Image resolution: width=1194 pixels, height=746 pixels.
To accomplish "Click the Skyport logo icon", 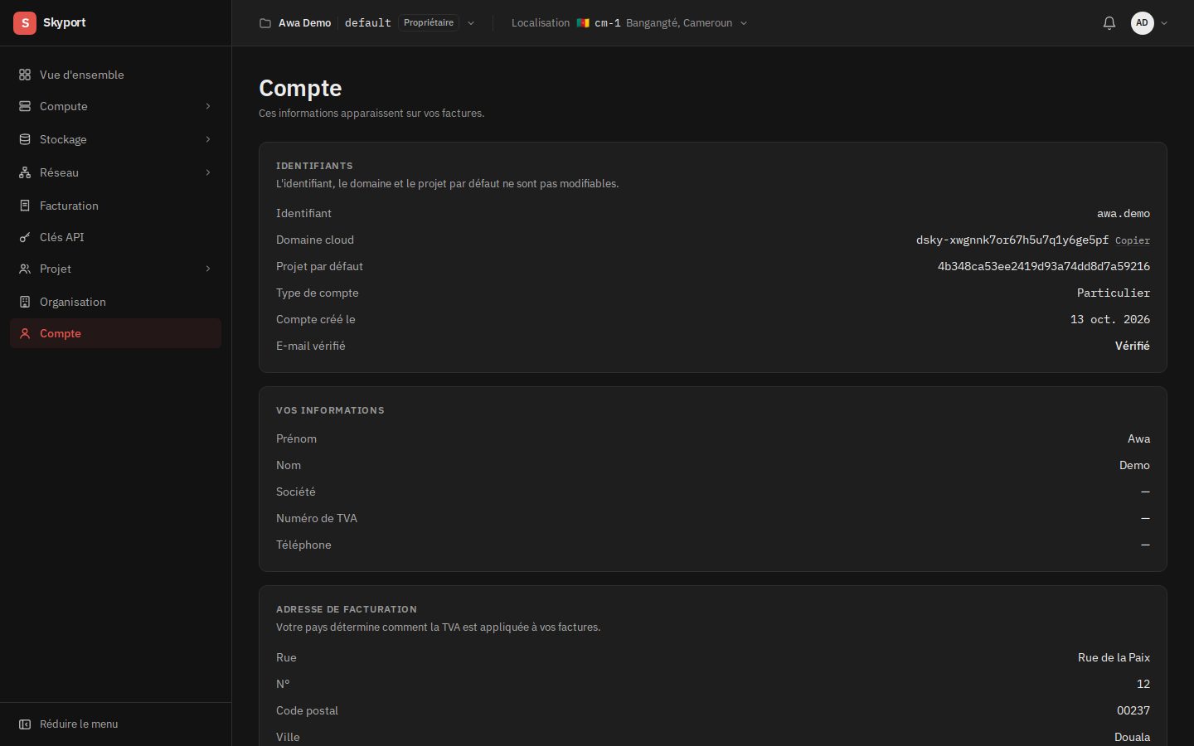I will (25, 23).
